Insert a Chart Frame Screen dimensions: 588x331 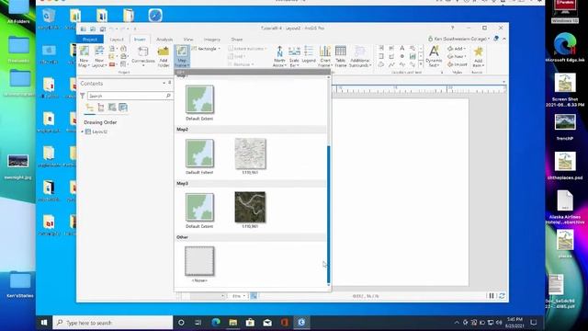coord(325,57)
